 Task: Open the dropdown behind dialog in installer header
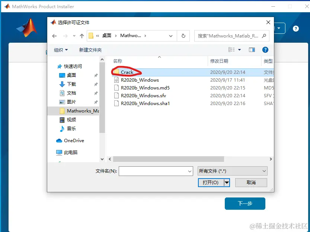[x=279, y=28]
